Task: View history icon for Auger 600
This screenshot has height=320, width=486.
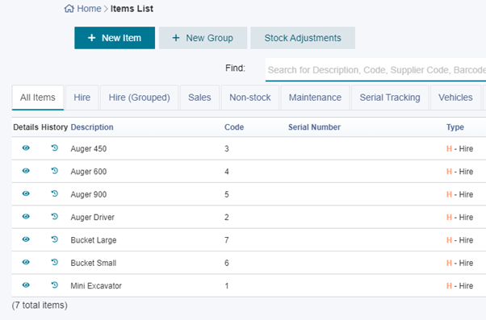Action: pos(55,171)
